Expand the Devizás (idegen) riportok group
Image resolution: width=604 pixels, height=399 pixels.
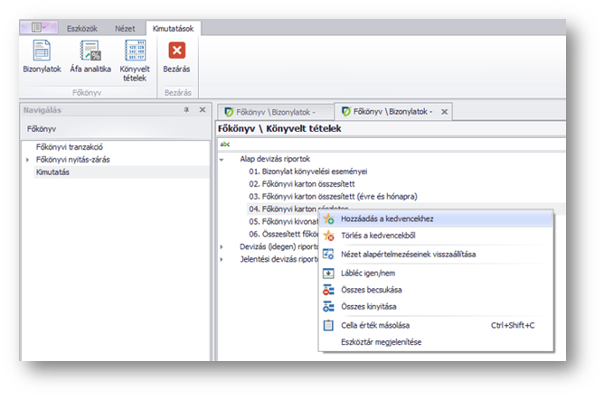point(222,246)
